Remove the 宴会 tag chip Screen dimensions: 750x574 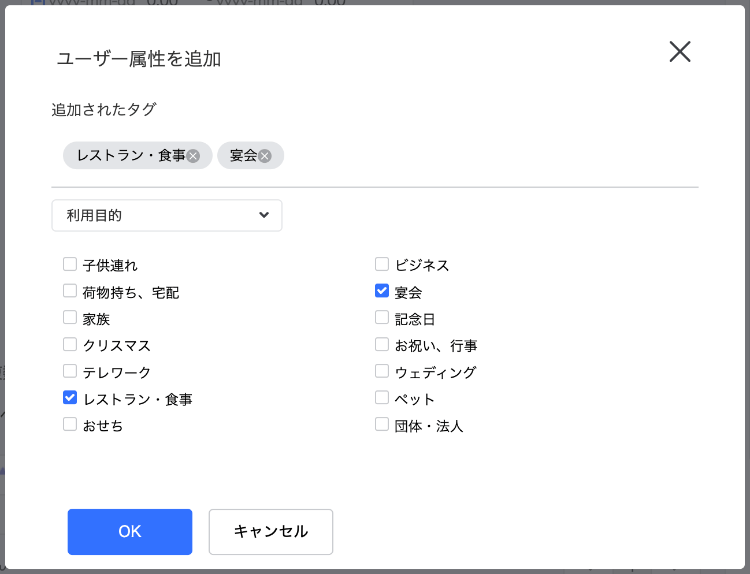(265, 156)
